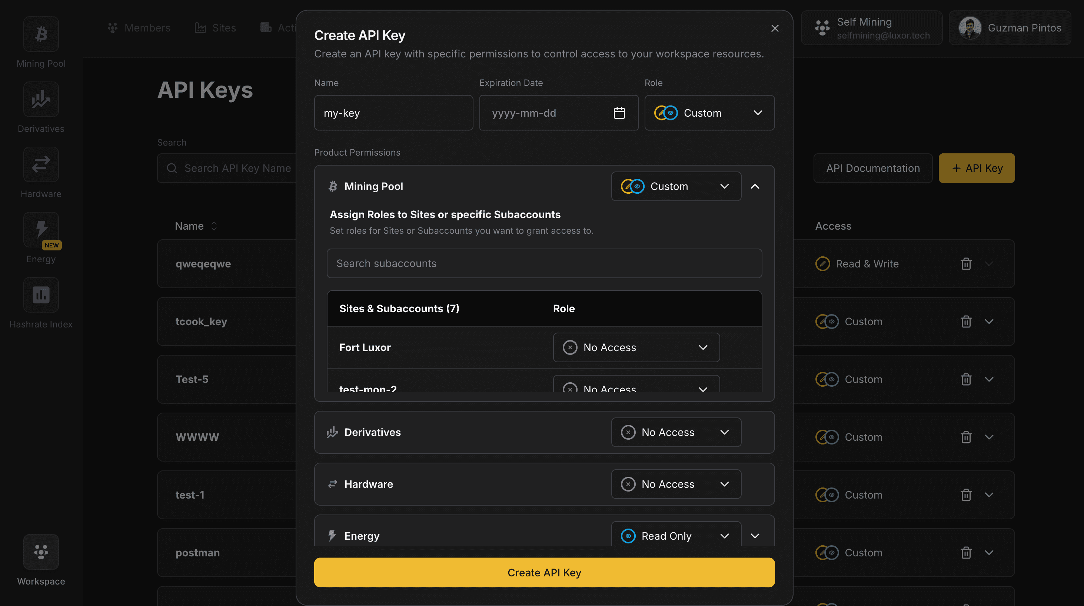Viewport: 1084px width, 606px height.
Task: Click the Workspace icon at the sidebar bottom
Action: coord(41,552)
